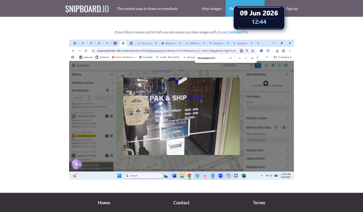Click the teal GeoStudio search button

(x=258, y=66)
